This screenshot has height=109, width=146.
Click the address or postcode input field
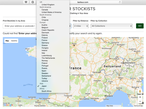point(20,26)
